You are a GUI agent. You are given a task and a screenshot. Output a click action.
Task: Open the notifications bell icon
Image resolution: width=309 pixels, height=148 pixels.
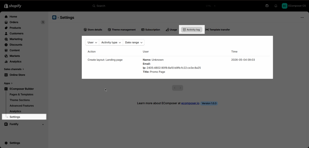(276, 6)
